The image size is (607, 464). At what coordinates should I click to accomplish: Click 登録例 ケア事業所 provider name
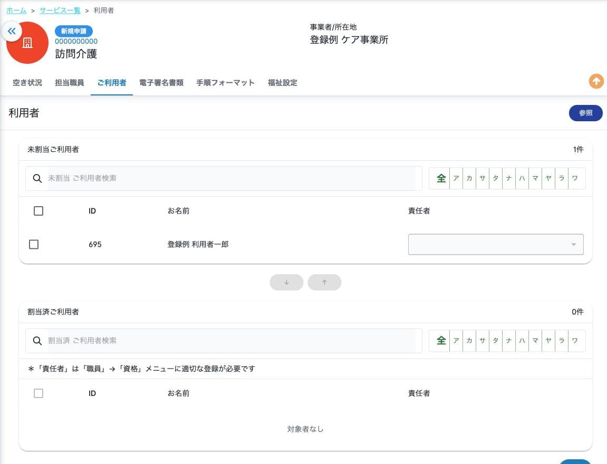(x=349, y=40)
